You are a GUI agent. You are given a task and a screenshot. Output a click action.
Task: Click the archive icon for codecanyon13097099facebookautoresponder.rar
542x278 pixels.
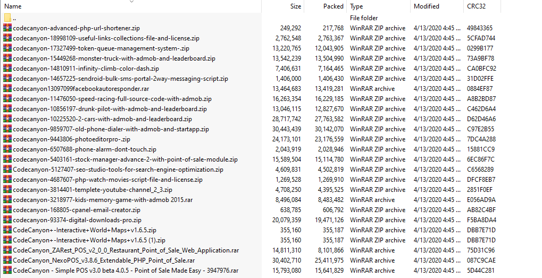pyautogui.click(x=7, y=88)
